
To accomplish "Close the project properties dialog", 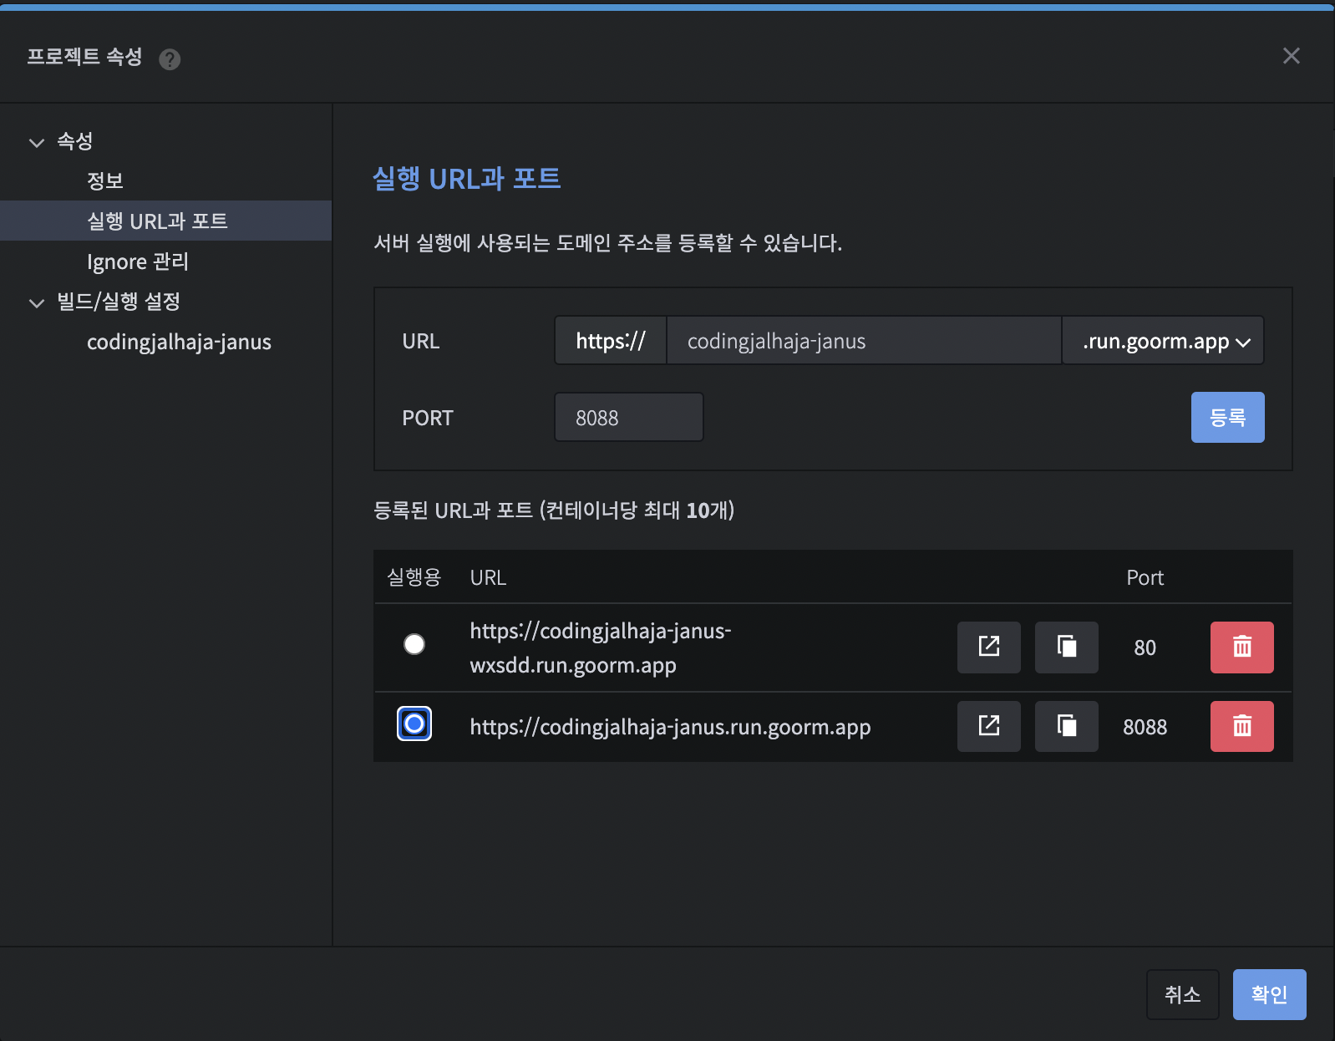I will tap(1291, 56).
